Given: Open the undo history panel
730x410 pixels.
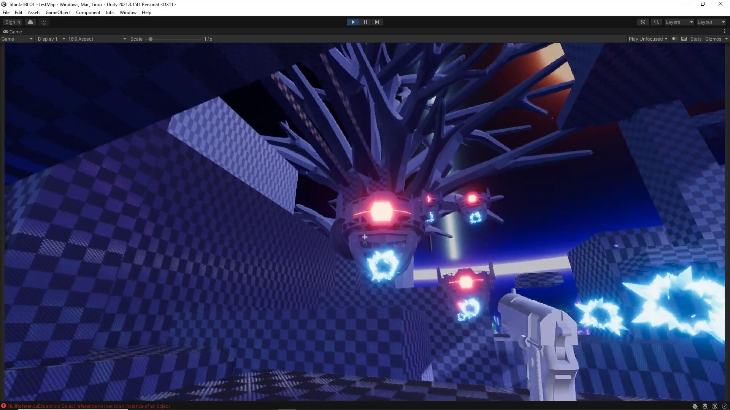Looking at the screenshot, I should pos(643,22).
